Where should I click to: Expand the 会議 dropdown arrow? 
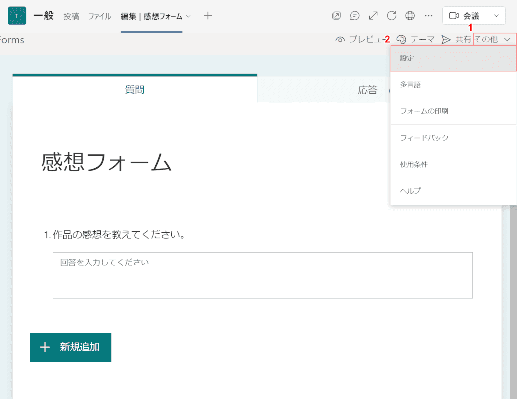[496, 16]
